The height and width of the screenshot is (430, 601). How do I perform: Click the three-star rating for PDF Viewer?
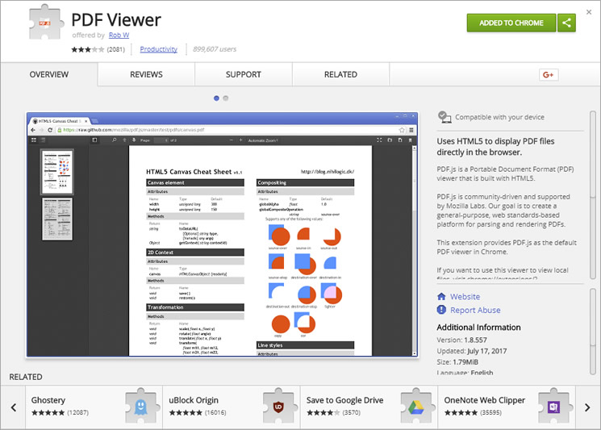pyautogui.click(x=87, y=49)
